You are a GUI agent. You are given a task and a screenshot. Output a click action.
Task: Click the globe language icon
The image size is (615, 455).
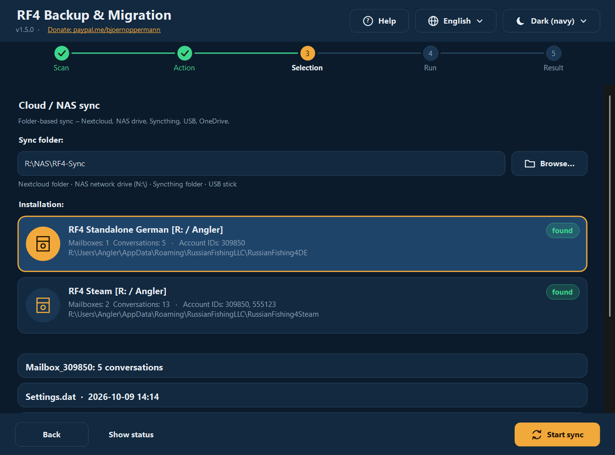433,21
